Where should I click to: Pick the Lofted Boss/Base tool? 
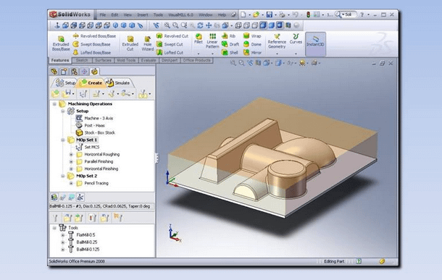[92, 52]
